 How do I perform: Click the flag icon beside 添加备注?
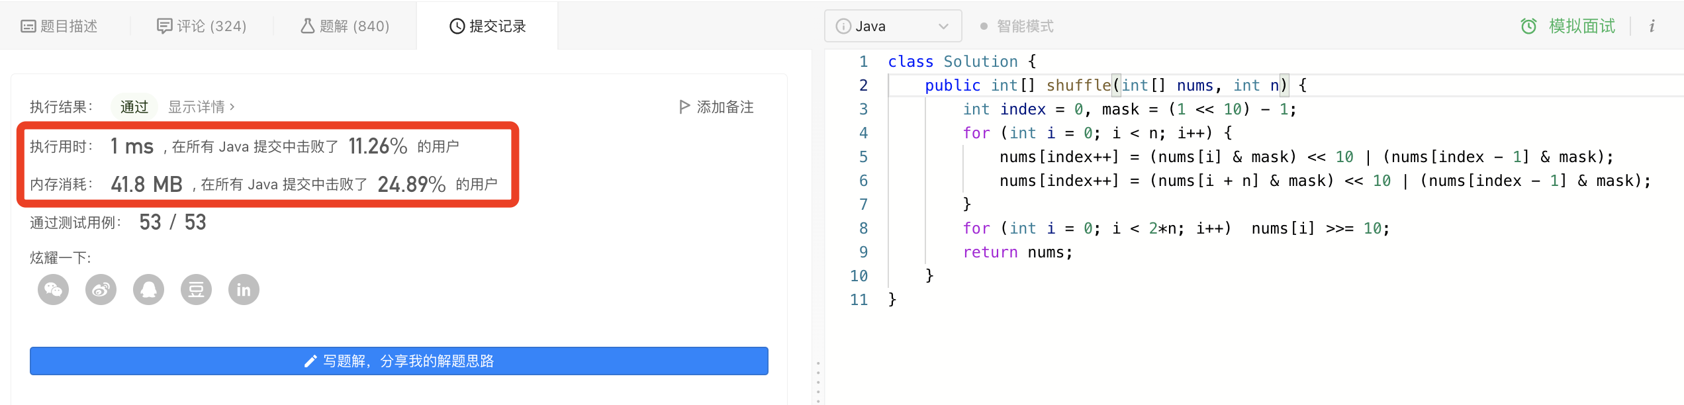click(x=684, y=107)
